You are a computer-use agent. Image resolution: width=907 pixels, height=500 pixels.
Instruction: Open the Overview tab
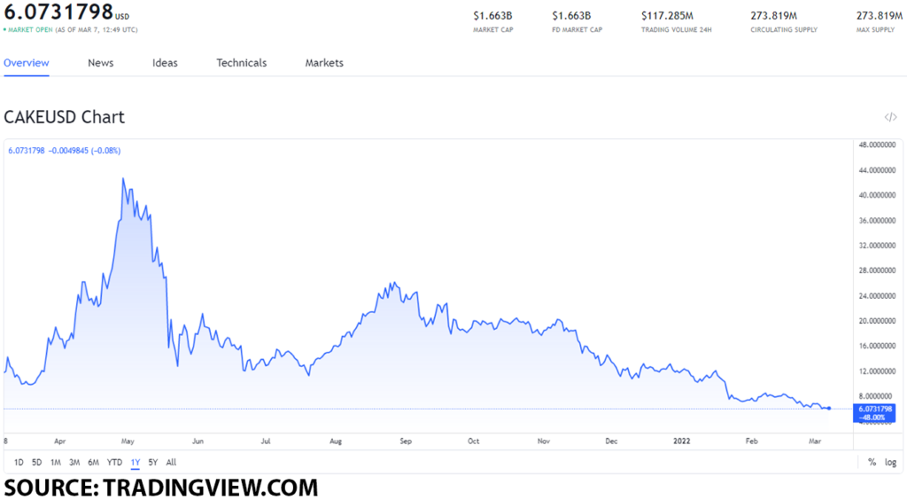(x=26, y=63)
